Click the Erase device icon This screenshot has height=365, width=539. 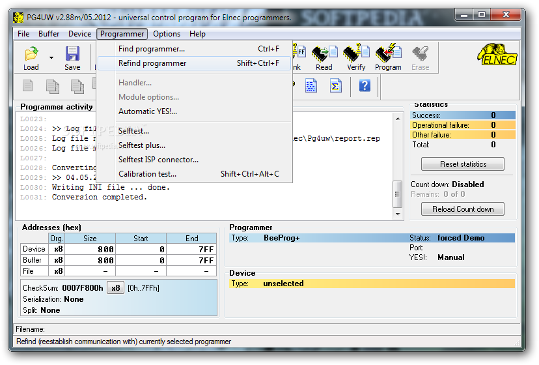[x=420, y=57]
